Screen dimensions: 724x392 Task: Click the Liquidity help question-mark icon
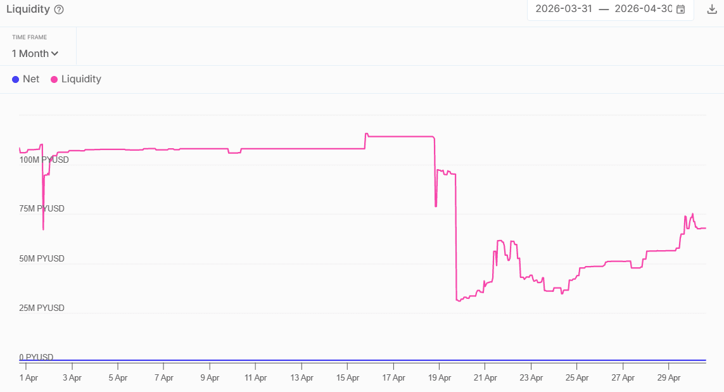click(59, 9)
